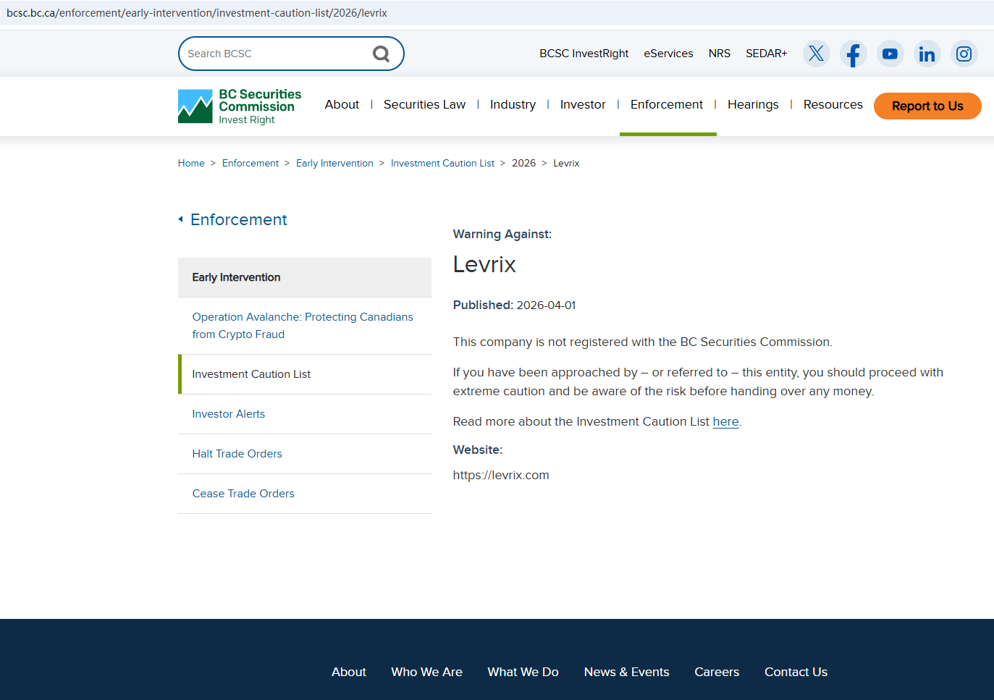Open the eServices link
The image size is (994, 700).
pyautogui.click(x=668, y=54)
